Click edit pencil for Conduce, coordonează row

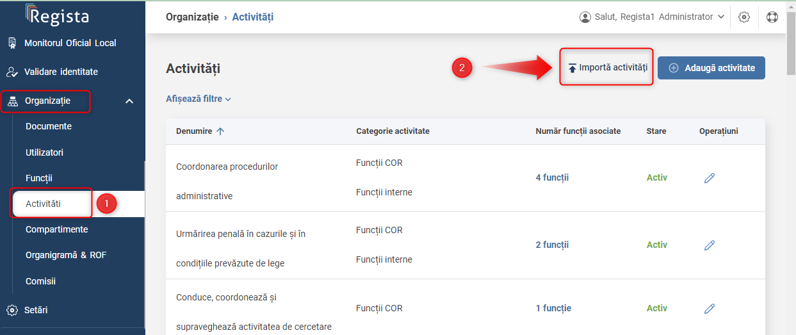pos(709,309)
